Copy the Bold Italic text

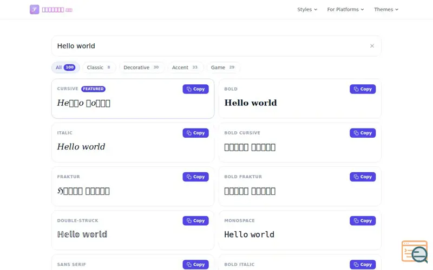tap(363, 265)
